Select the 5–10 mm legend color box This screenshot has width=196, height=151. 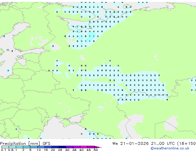click(x=34, y=147)
